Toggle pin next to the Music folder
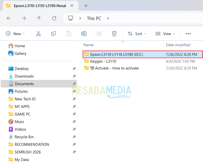 [74, 122]
